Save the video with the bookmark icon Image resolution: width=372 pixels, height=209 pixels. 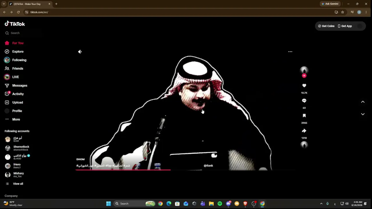(304, 116)
